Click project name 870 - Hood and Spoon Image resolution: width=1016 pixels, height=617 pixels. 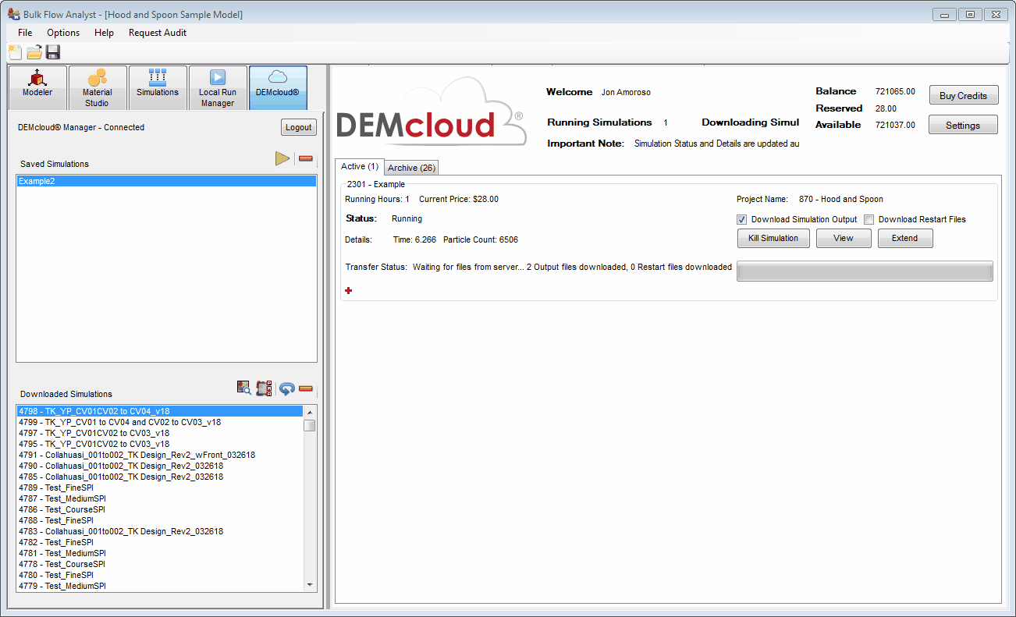(x=841, y=199)
